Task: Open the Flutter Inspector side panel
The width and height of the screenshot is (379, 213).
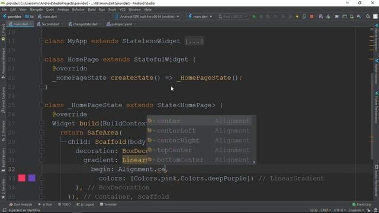Action: click(x=377, y=37)
